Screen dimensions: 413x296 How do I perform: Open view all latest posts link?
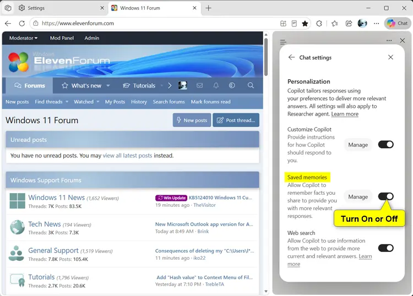click(127, 156)
